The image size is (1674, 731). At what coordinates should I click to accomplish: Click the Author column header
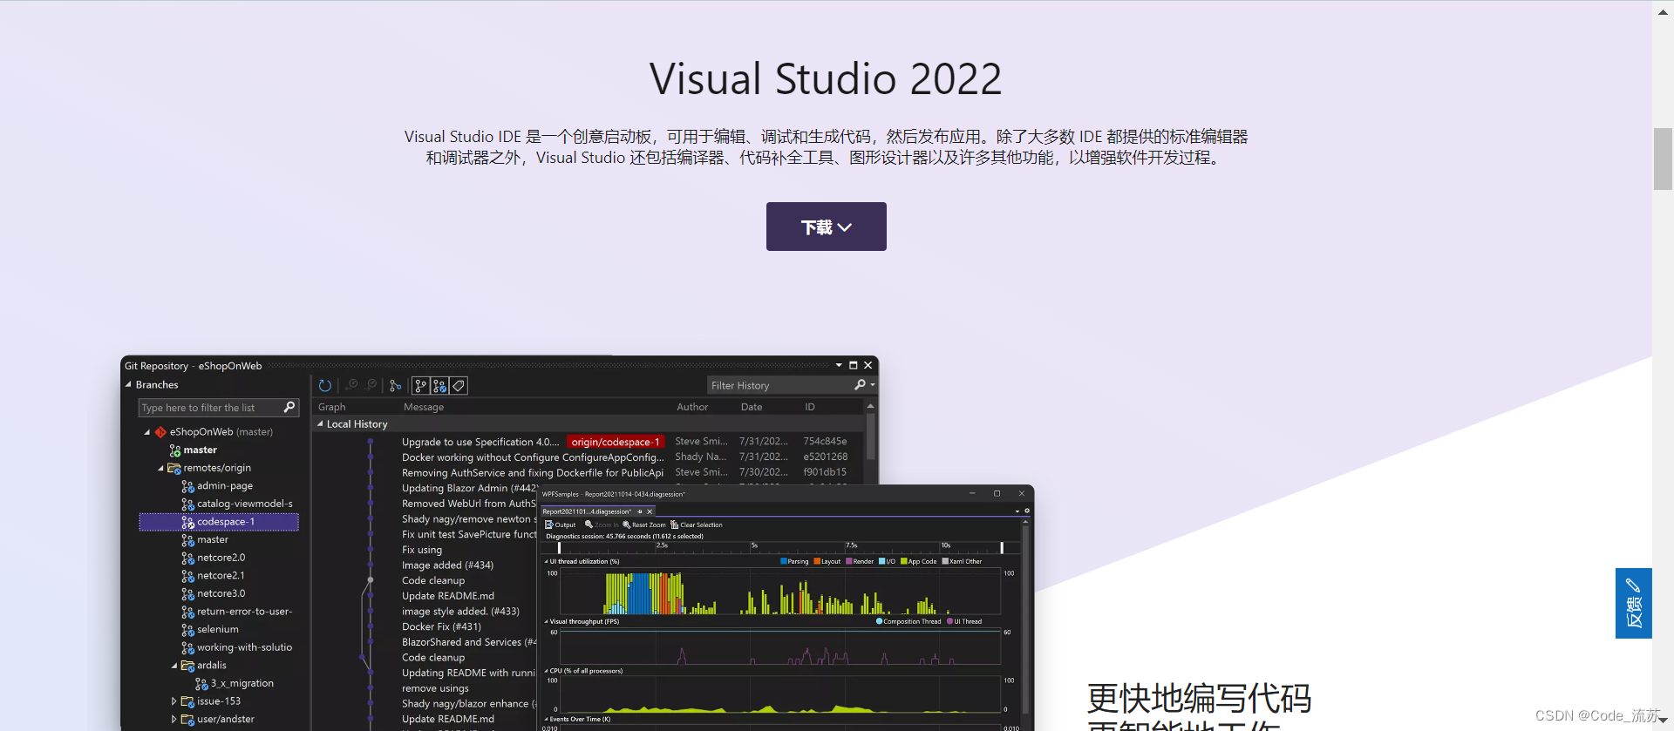pyautogui.click(x=692, y=407)
